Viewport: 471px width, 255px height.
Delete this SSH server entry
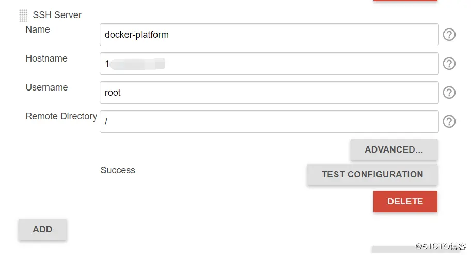405,201
